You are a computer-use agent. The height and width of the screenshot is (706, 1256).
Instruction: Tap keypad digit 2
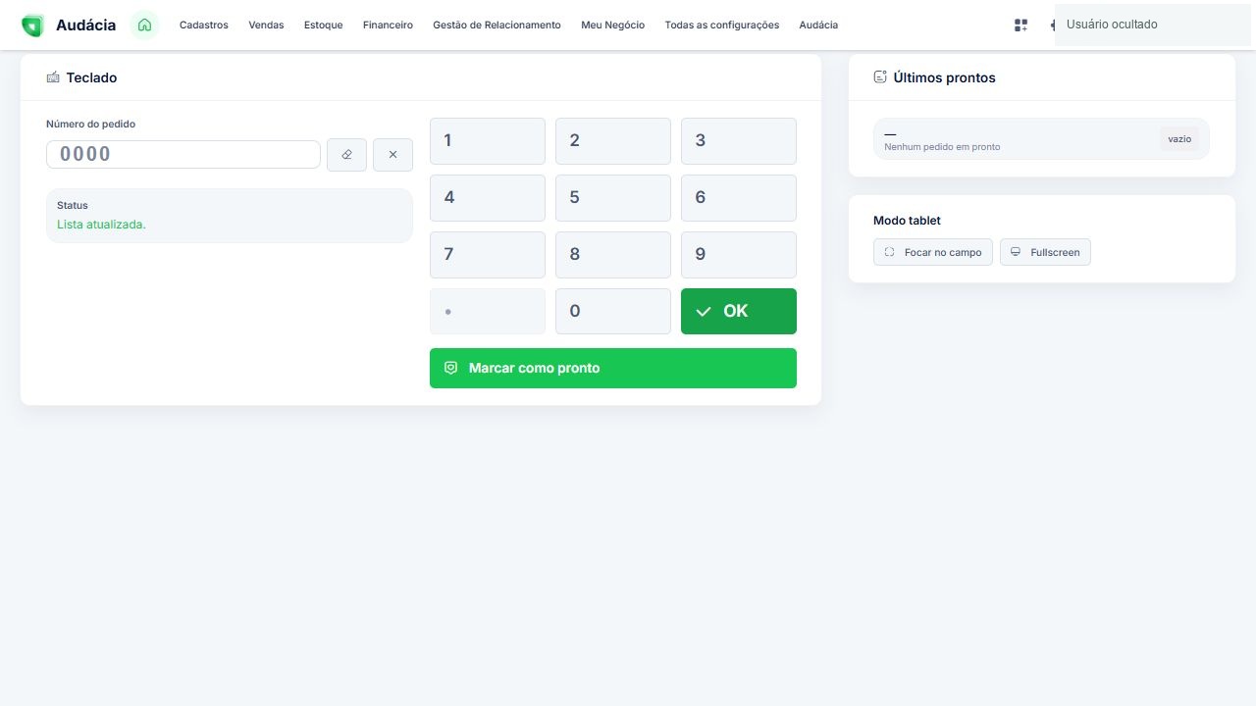pyautogui.click(x=613, y=141)
